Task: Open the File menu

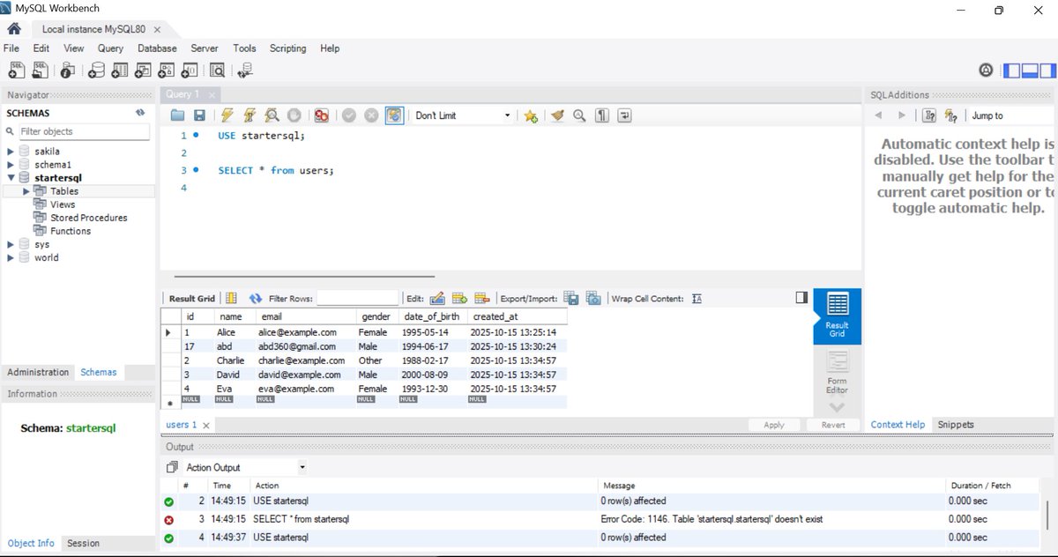Action: pyautogui.click(x=11, y=48)
